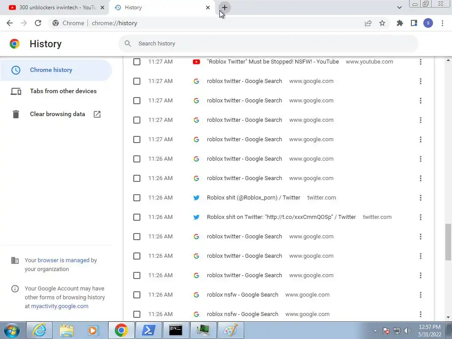The image size is (452, 339).
Task: Click the www.youtube.com domain text
Action: coord(369,62)
